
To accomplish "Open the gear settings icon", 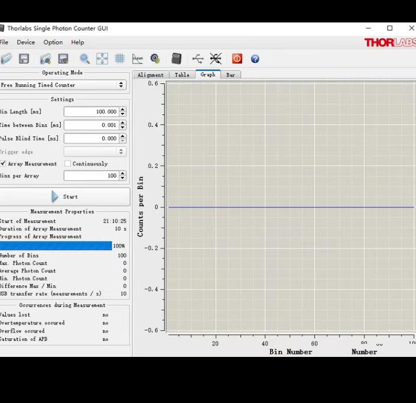I will point(155,58).
